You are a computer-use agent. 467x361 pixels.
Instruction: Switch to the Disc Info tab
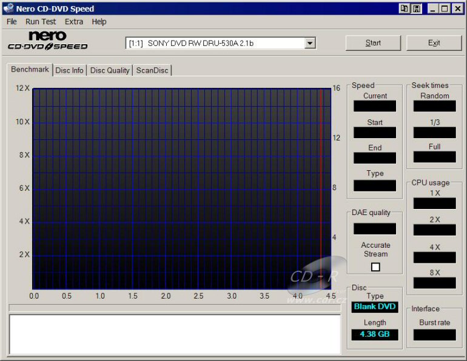[x=69, y=70]
